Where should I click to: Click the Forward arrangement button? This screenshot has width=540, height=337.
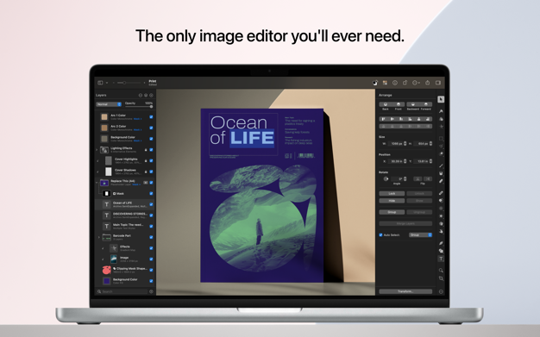(425, 104)
